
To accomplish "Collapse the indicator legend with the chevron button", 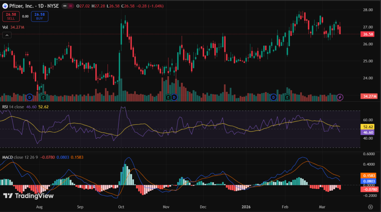I will point(7,35).
